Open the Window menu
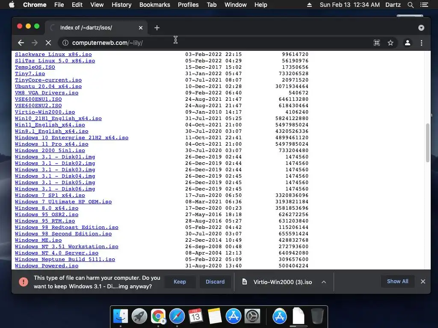The width and height of the screenshot is (438, 328). 236,5
